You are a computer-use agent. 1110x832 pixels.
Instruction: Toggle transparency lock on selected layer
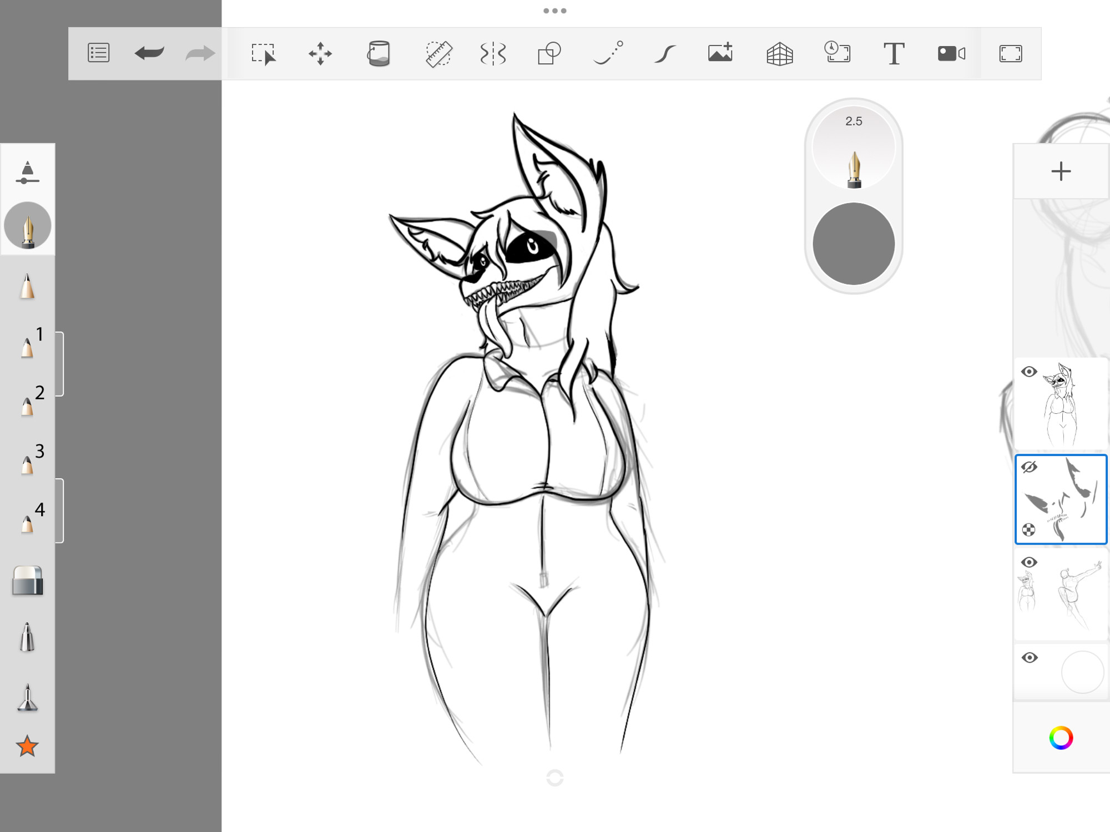point(1028,530)
